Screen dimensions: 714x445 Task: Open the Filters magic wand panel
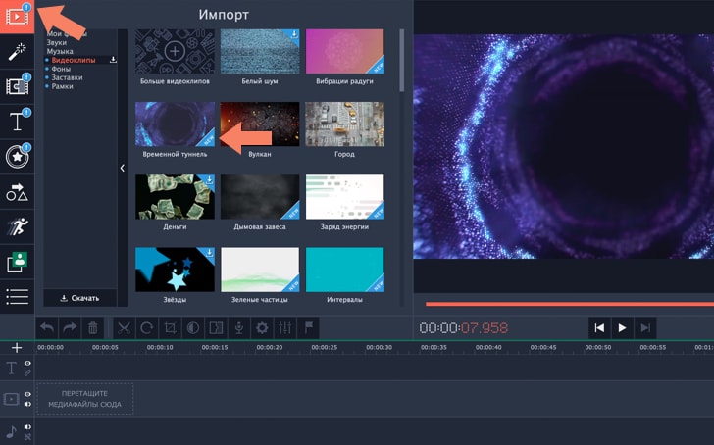(17, 52)
